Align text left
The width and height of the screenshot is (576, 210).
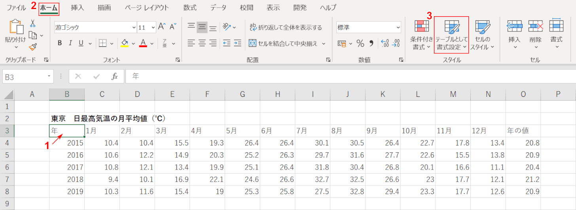click(x=191, y=43)
